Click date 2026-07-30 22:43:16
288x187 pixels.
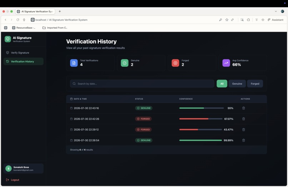(86, 108)
